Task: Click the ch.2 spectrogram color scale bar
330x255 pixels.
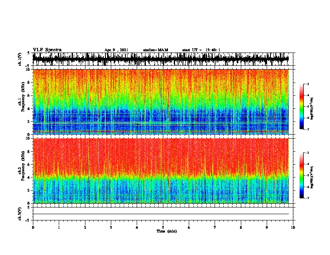Action: (302, 175)
